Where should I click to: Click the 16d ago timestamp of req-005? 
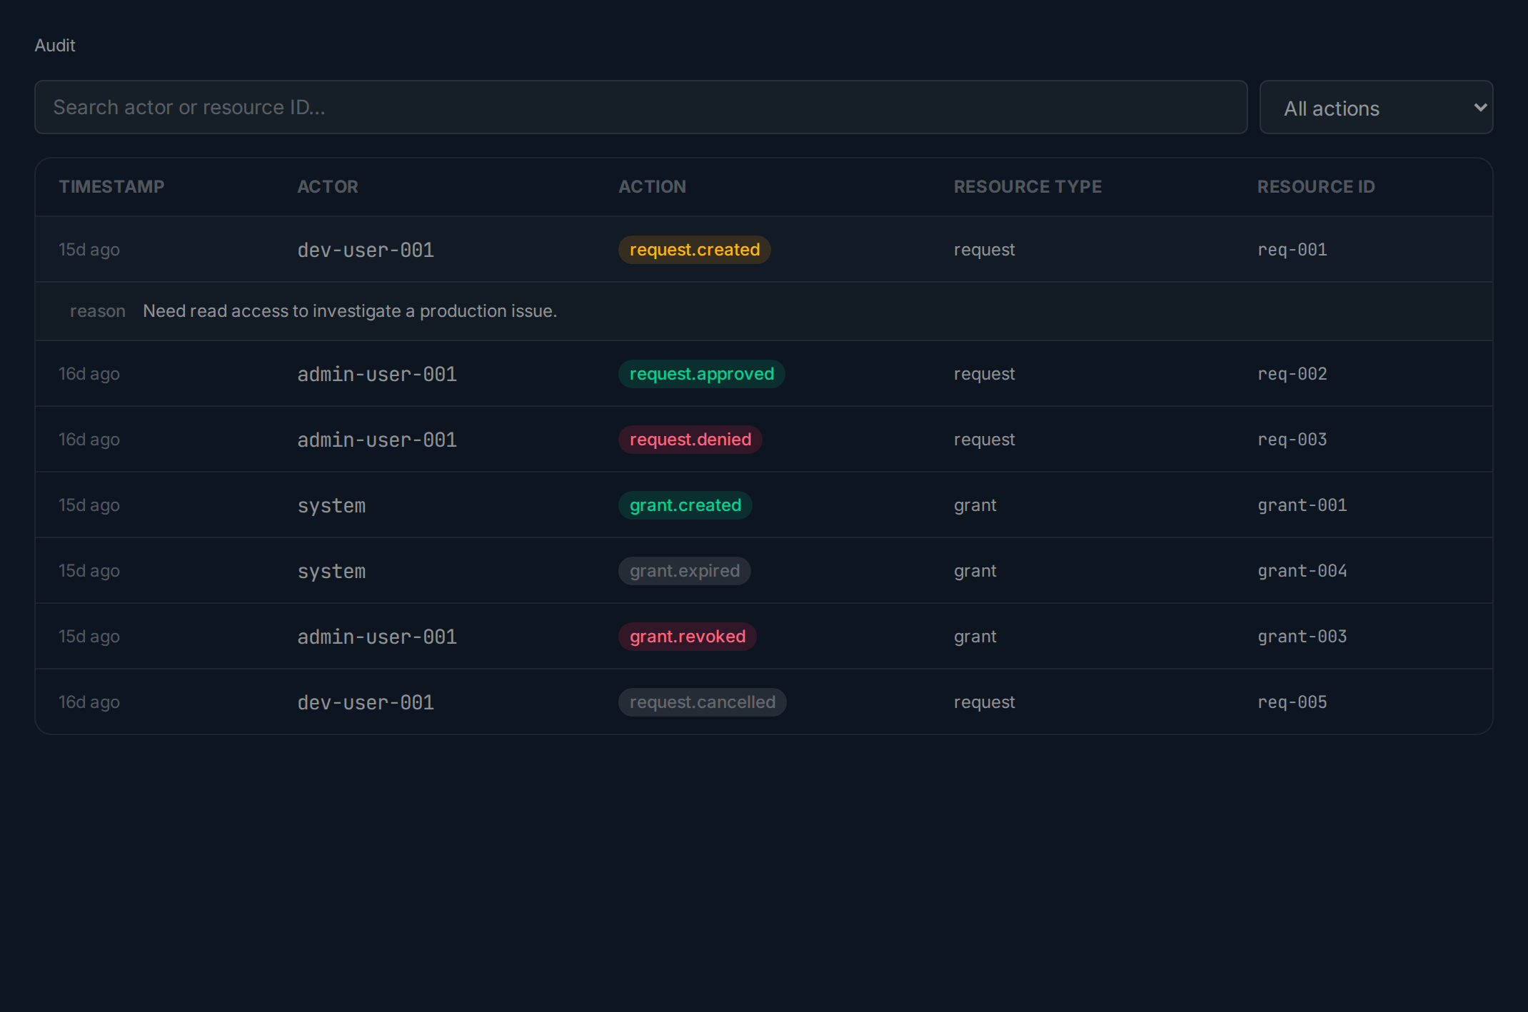tap(89, 702)
